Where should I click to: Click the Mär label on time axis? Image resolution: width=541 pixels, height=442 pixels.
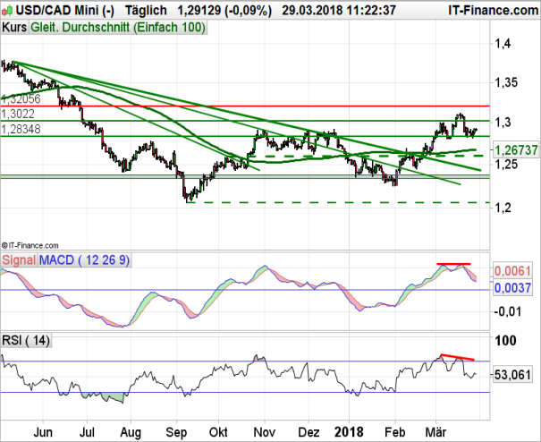[x=435, y=432]
